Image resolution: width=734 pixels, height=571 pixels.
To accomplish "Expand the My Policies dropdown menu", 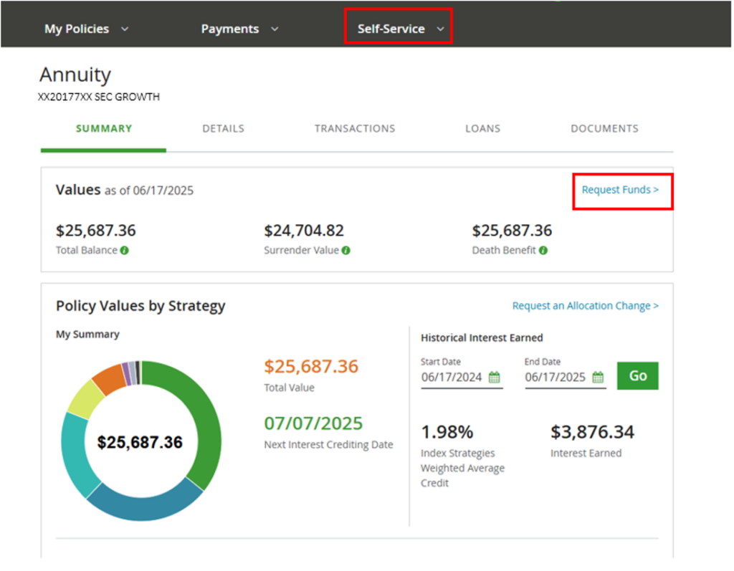I will tap(86, 29).
